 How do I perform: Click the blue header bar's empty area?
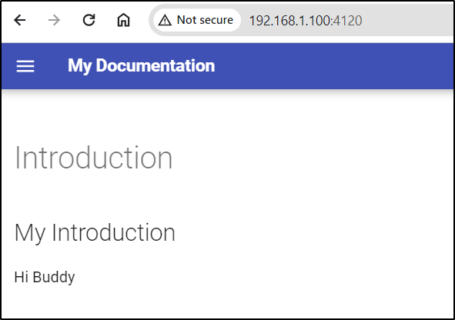333,66
